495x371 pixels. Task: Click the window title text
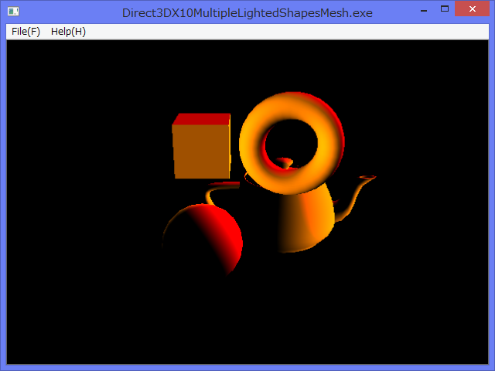(247, 13)
